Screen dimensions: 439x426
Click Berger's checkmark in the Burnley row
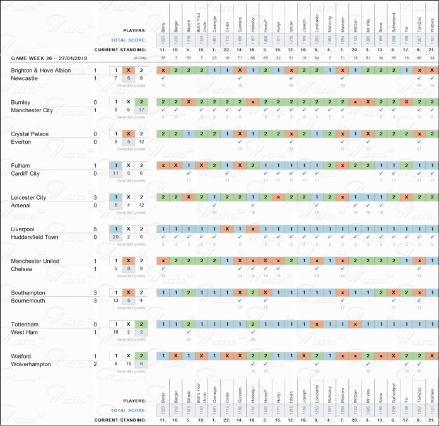pyautogui.click(x=177, y=110)
